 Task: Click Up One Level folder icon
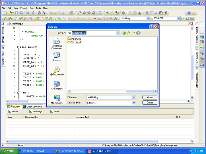128,33
